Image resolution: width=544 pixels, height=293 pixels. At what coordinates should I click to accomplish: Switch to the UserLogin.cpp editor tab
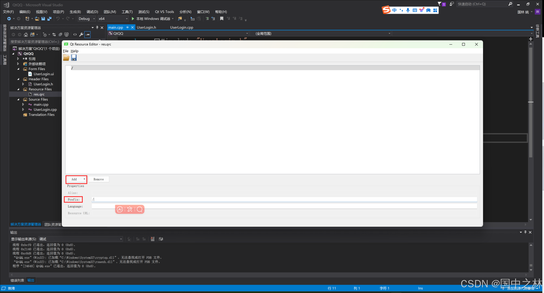[182, 27]
